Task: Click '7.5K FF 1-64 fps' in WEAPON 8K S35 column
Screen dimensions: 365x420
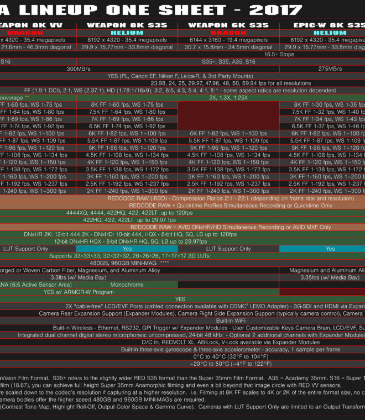Action: click(127, 112)
